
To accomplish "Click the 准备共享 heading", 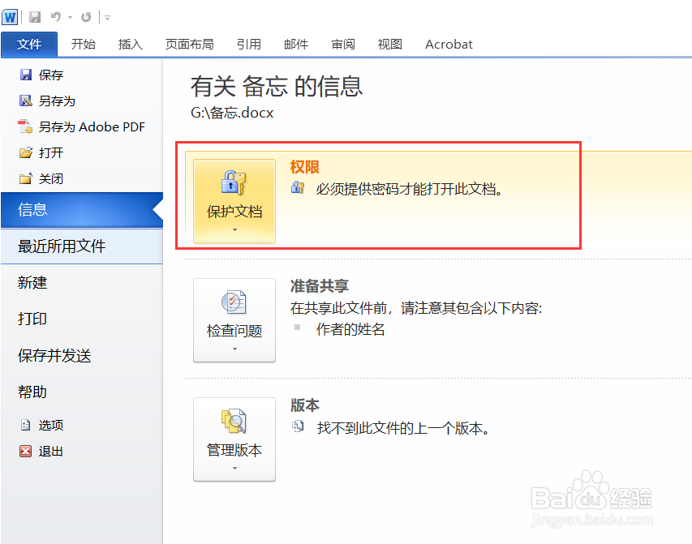I will click(x=320, y=286).
